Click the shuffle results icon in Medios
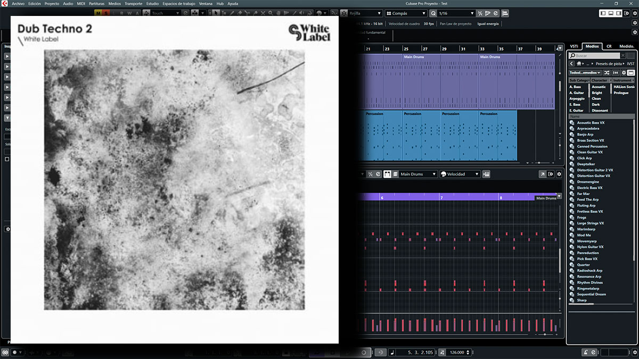The width and height of the screenshot is (639, 359). pos(608,72)
